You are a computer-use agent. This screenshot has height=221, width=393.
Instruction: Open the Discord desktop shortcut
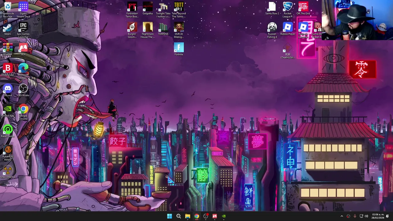click(8, 90)
